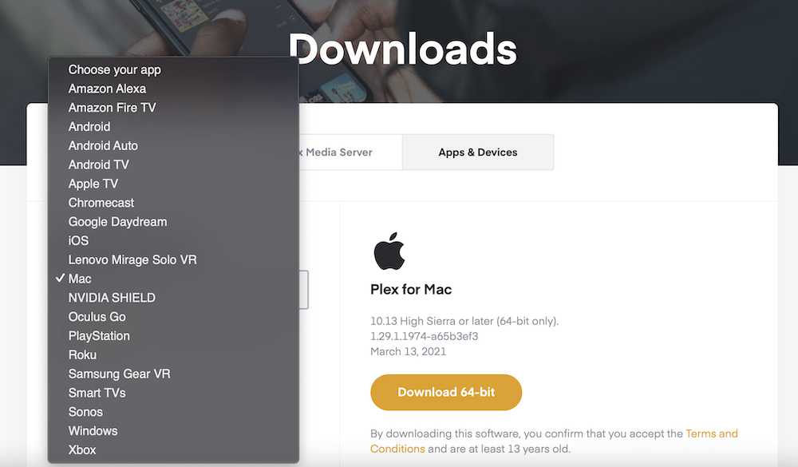Choose NVIDIA SHIELD option
Screen dimensions: 798x467
click(173, 298)
